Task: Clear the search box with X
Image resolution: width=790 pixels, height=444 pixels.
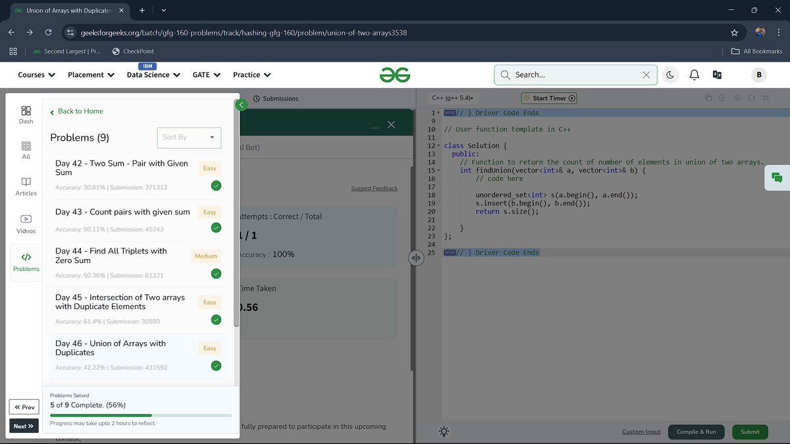Action: [x=646, y=75]
